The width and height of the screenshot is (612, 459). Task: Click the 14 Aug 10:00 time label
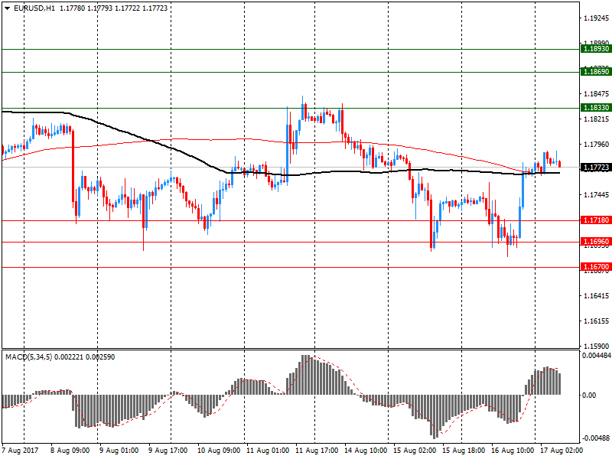366,451
